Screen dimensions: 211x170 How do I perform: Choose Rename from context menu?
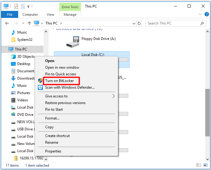pos(76,142)
